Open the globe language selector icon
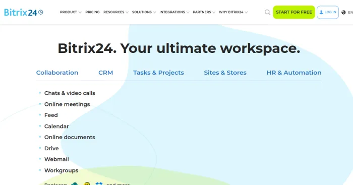The image size is (353, 185). (343, 13)
